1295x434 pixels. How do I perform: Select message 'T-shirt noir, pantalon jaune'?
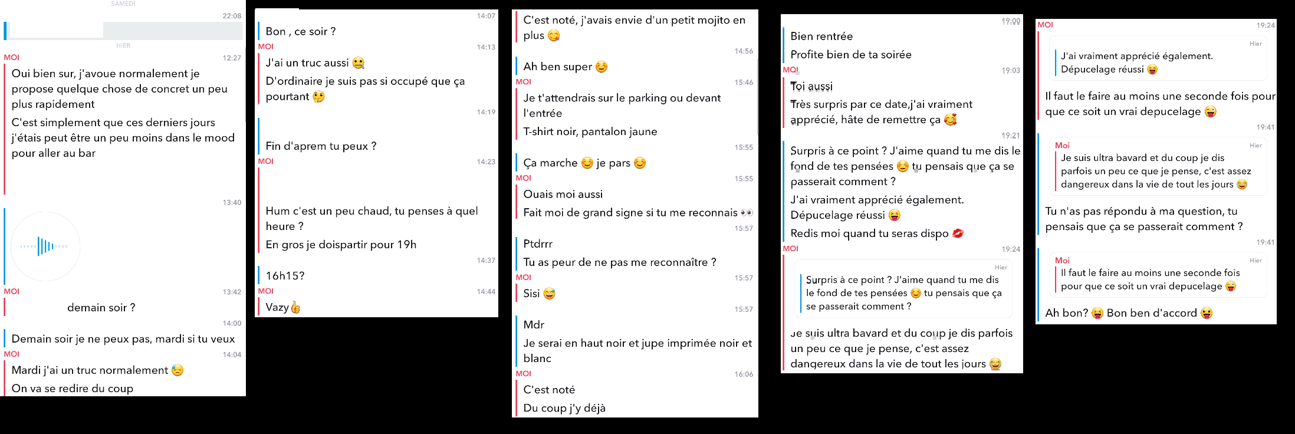[590, 131]
